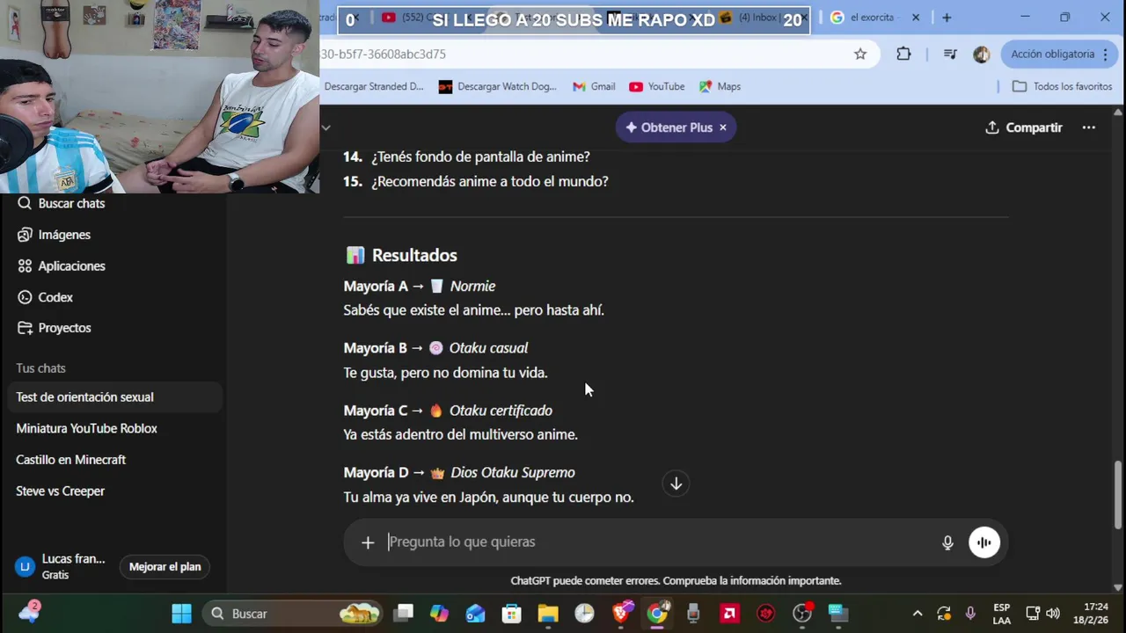Close the 'el exorcita' tab
The image size is (1126, 633).
[916, 18]
